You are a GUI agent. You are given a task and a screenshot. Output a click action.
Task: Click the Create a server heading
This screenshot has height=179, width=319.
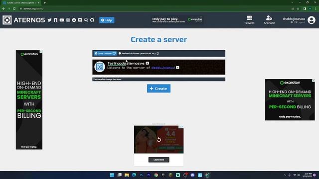click(159, 39)
